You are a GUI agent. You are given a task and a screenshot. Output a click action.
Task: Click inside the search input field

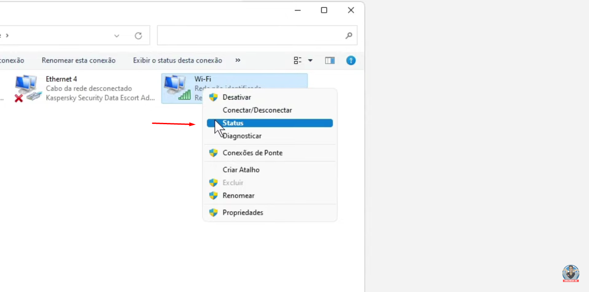(250, 36)
